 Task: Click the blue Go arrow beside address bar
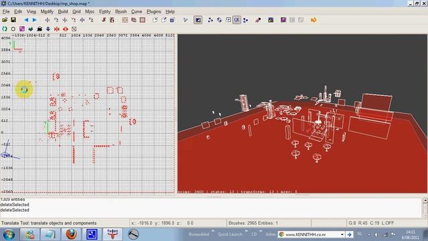[349, 234]
